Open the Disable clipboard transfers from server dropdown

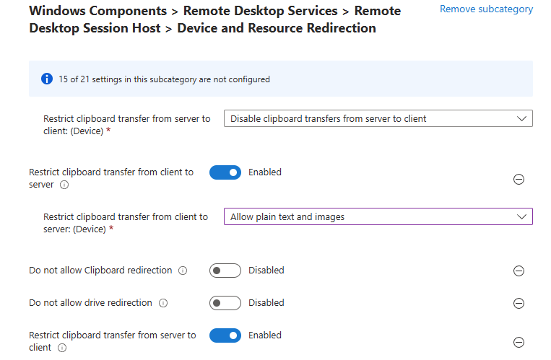[378, 119]
